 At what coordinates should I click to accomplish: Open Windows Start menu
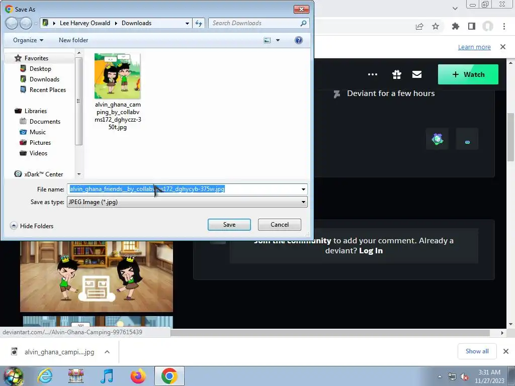(x=13, y=376)
